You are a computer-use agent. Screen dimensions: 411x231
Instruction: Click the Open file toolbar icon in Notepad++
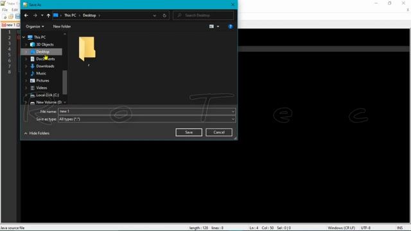point(11,17)
